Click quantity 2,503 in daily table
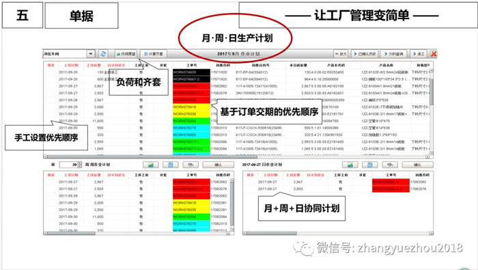This screenshot has width=478, height=270. 298,189
